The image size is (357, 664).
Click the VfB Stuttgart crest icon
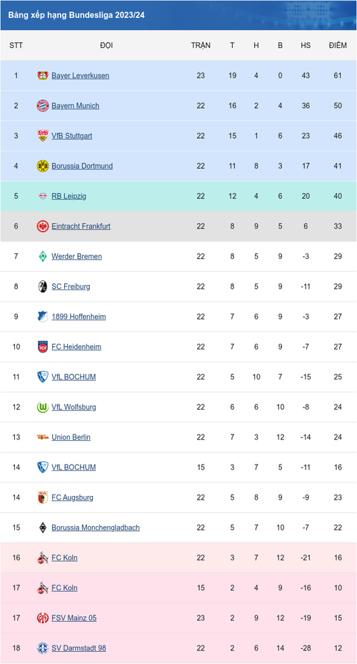(43, 136)
